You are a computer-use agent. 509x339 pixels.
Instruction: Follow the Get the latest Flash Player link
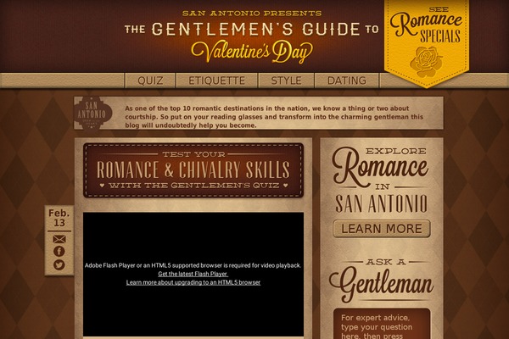click(x=193, y=274)
